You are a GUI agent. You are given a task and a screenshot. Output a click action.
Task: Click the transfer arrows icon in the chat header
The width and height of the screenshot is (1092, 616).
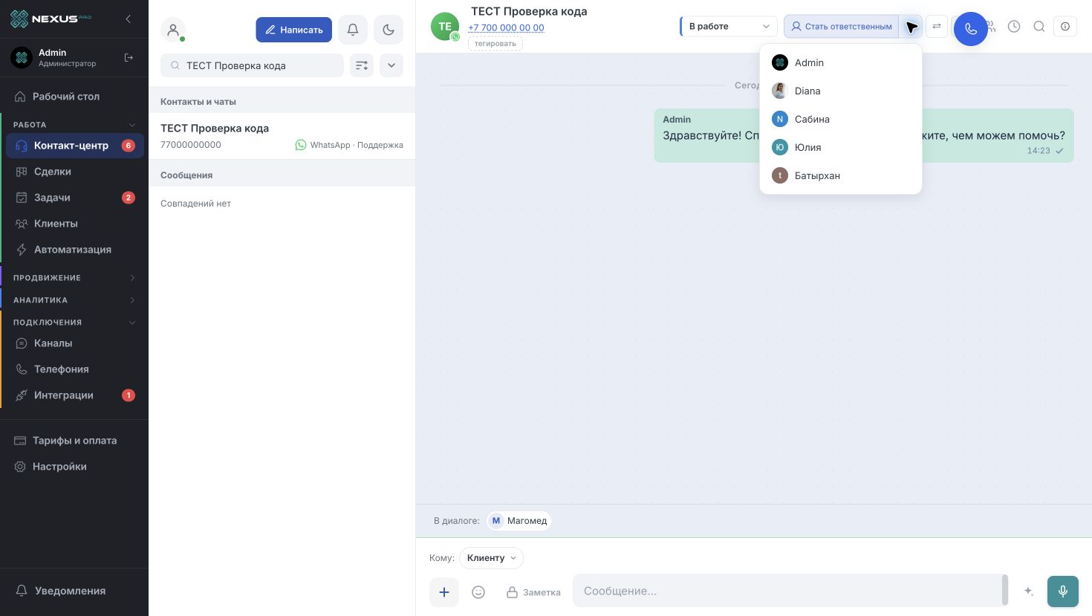[x=937, y=27]
